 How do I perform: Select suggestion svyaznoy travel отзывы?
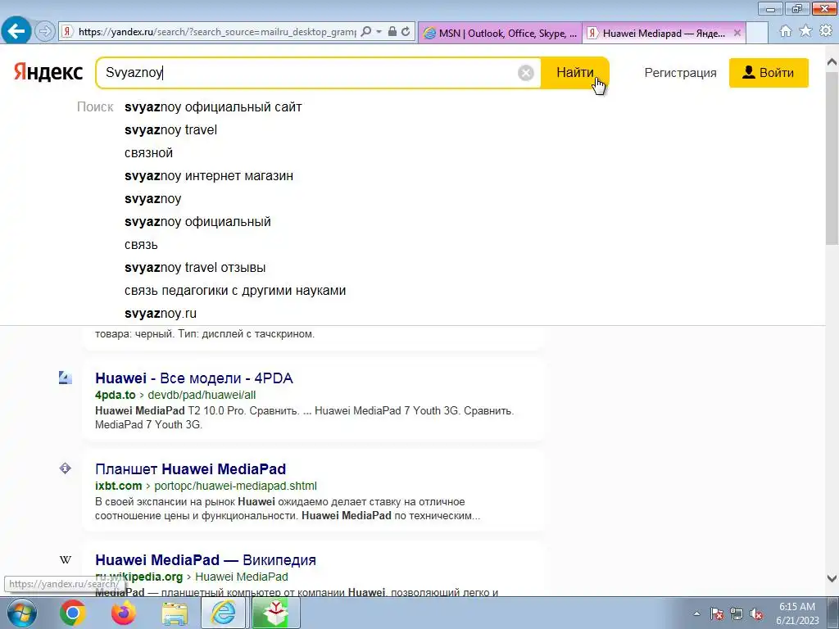195,268
